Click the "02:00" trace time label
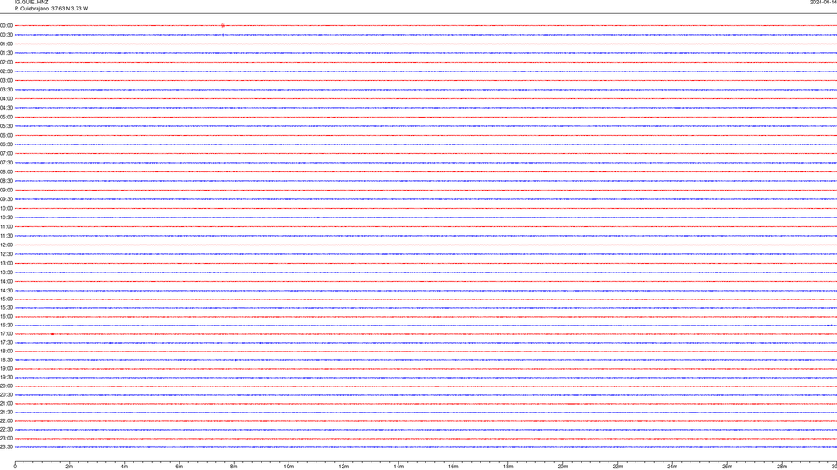Image resolution: width=837 pixels, height=470 pixels. [x=6, y=63]
